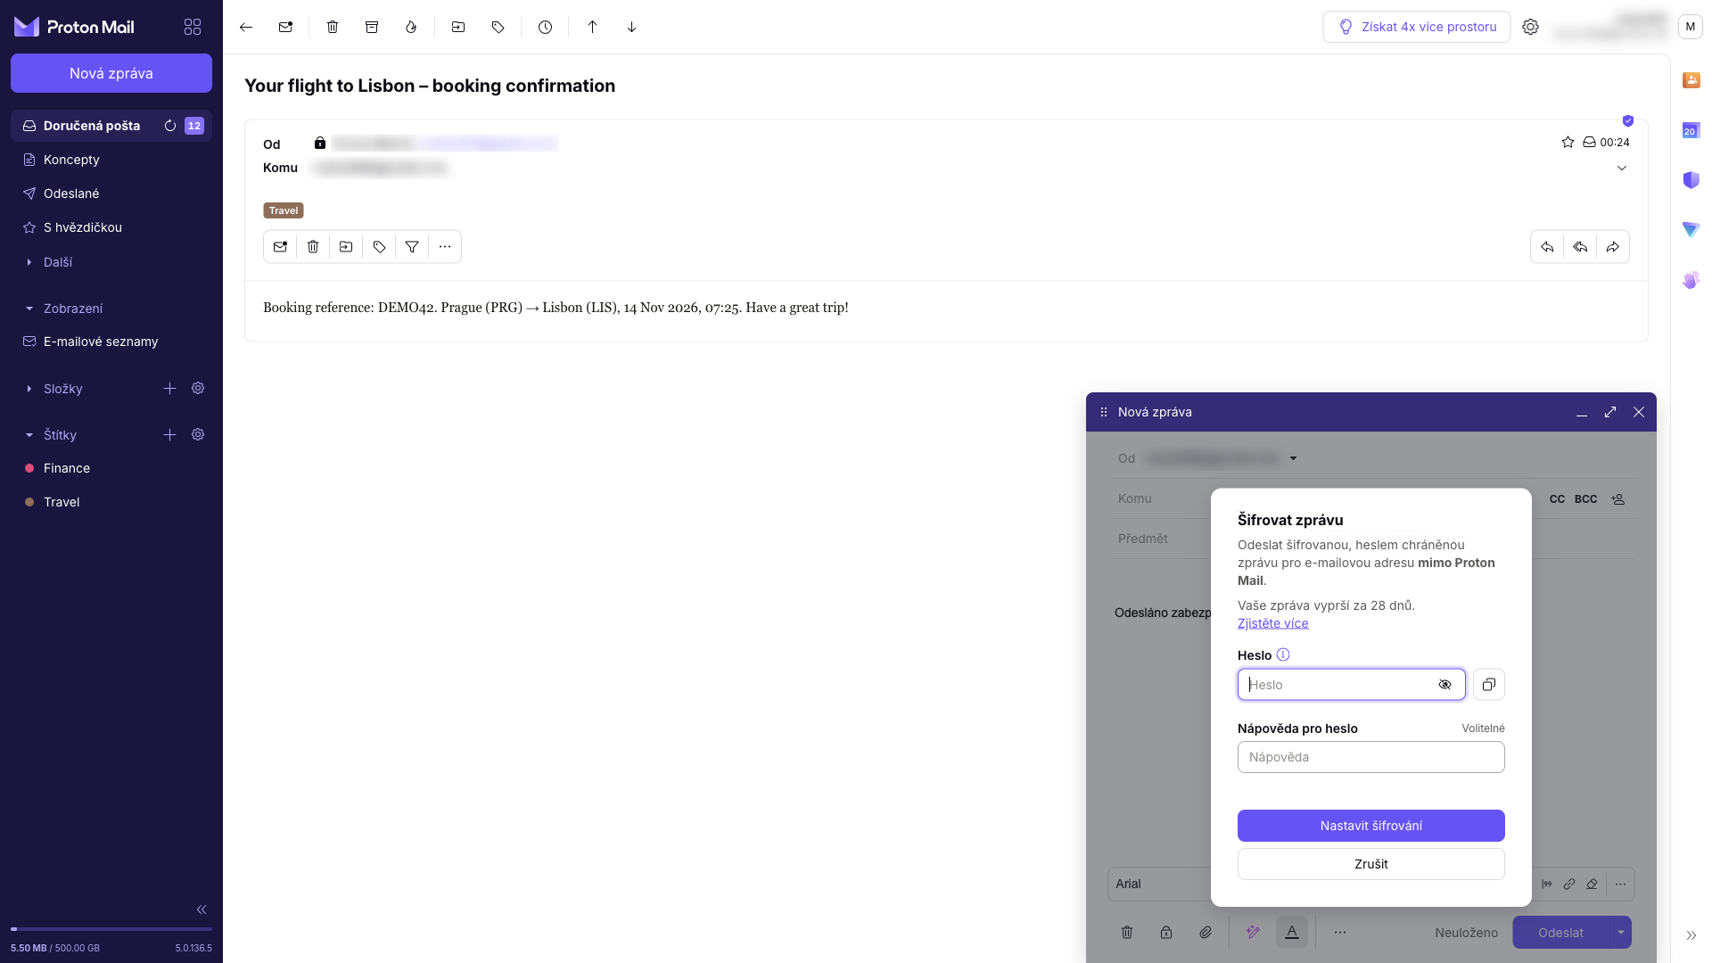Collapse the sidebar with double chevron
This screenshot has height=963, width=1712.
(x=202, y=909)
